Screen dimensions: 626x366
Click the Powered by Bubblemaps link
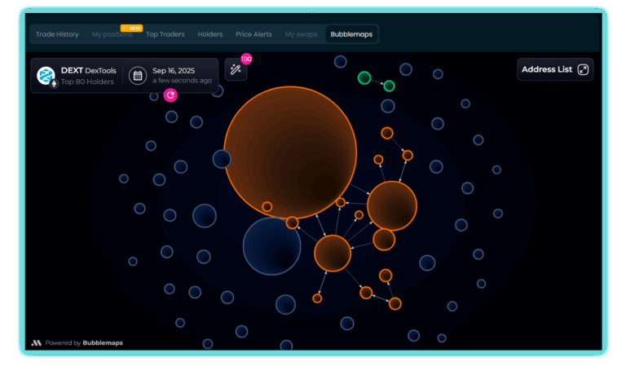point(84,343)
